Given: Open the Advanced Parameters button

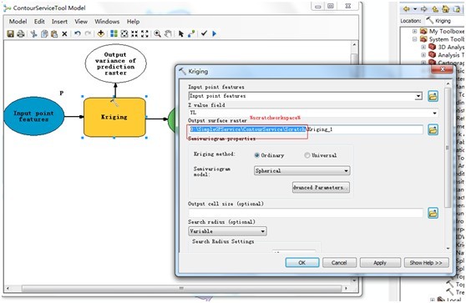Looking at the screenshot, I should pyautogui.click(x=321, y=188).
